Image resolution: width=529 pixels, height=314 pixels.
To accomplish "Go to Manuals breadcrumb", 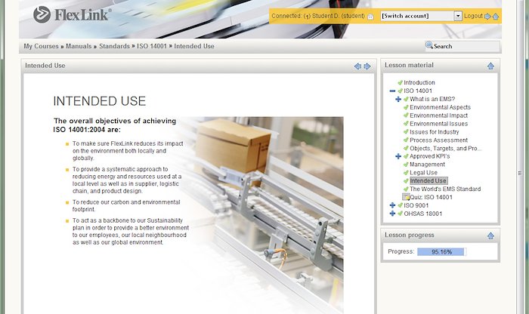I will click(79, 46).
